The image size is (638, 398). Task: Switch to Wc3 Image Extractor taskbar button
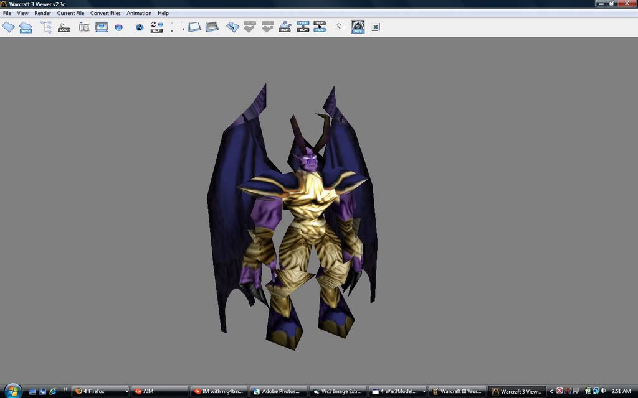(x=338, y=392)
